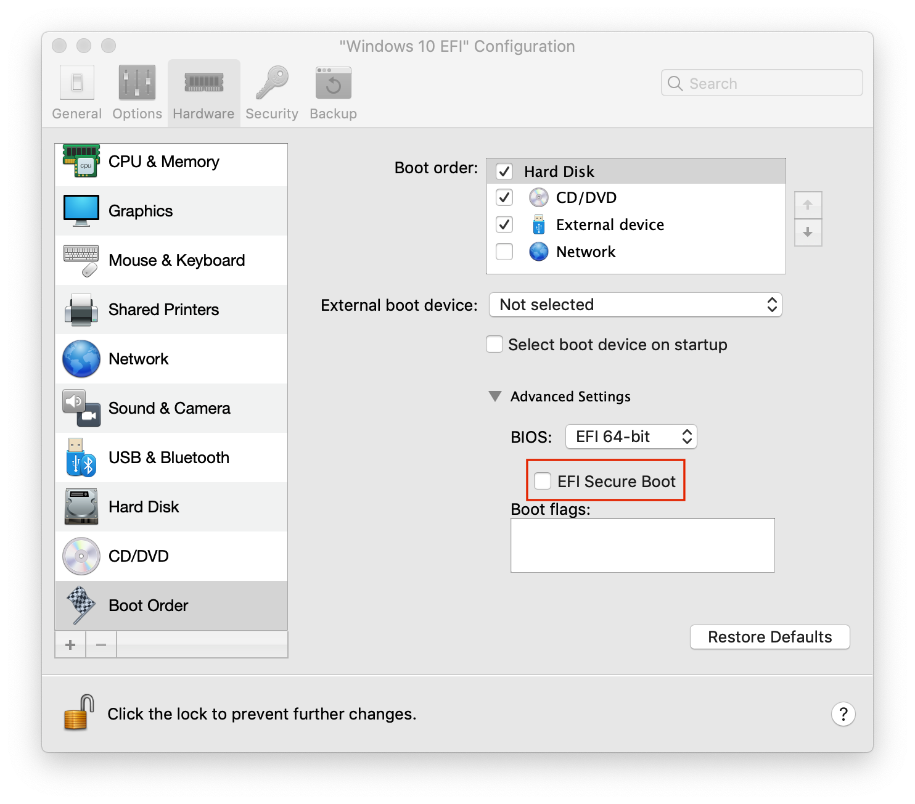This screenshot has width=915, height=804.
Task: Select Graphics in sidebar
Action: tap(171, 211)
